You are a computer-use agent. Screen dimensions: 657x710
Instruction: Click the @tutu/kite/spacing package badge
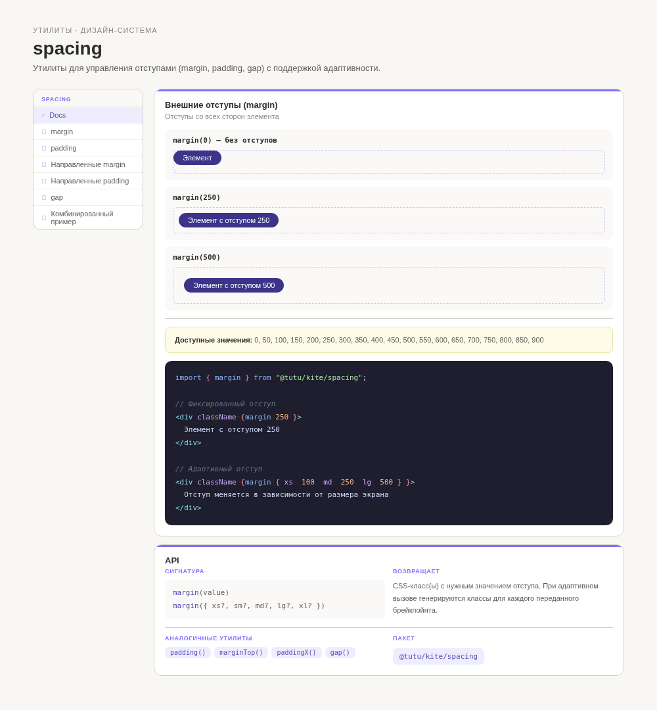point(438,656)
